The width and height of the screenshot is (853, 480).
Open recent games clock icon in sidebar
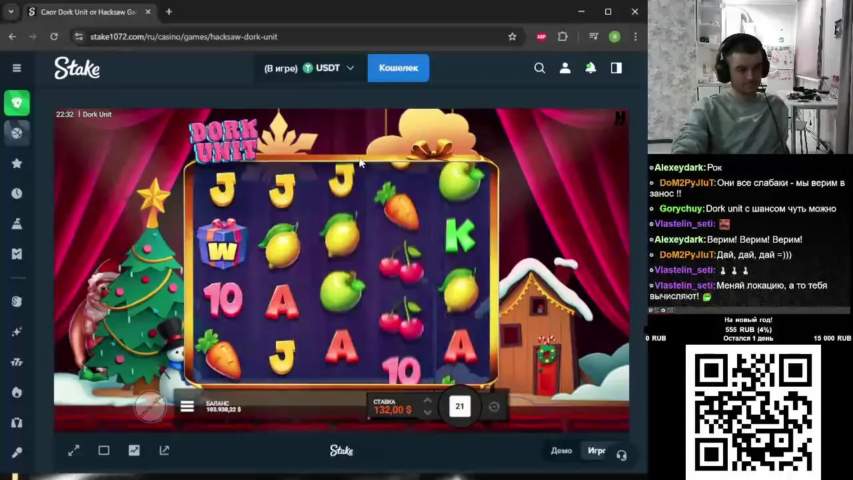point(17,193)
